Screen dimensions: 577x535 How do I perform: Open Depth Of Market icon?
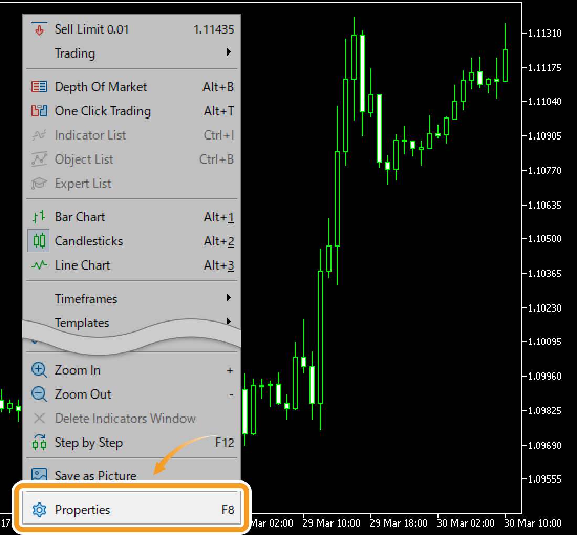click(39, 87)
